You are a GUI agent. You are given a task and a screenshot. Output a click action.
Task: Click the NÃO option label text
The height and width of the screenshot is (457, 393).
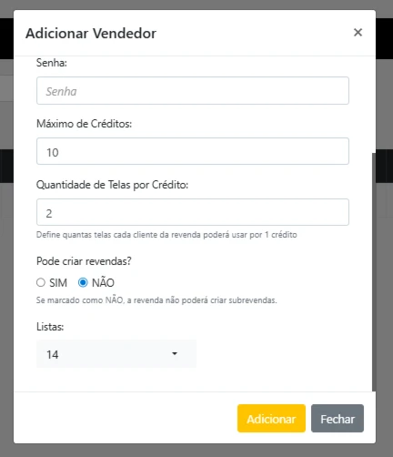pos(103,282)
